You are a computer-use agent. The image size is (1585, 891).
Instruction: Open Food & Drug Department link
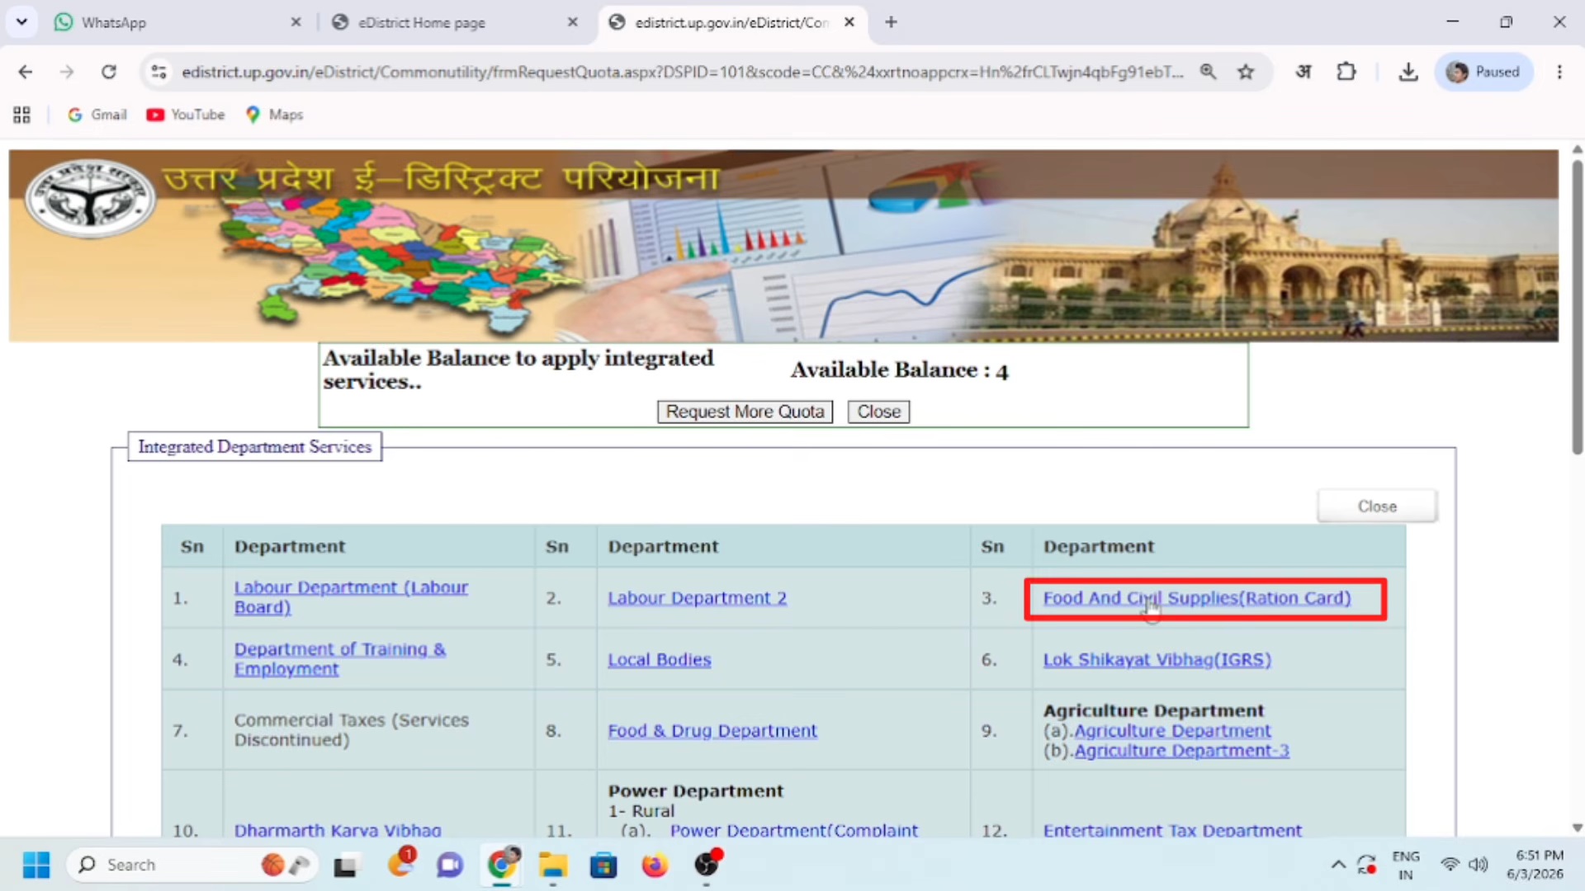(712, 731)
